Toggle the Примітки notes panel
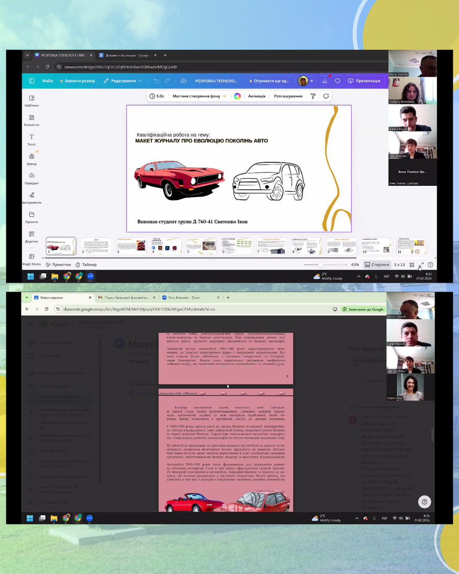 [x=58, y=265]
